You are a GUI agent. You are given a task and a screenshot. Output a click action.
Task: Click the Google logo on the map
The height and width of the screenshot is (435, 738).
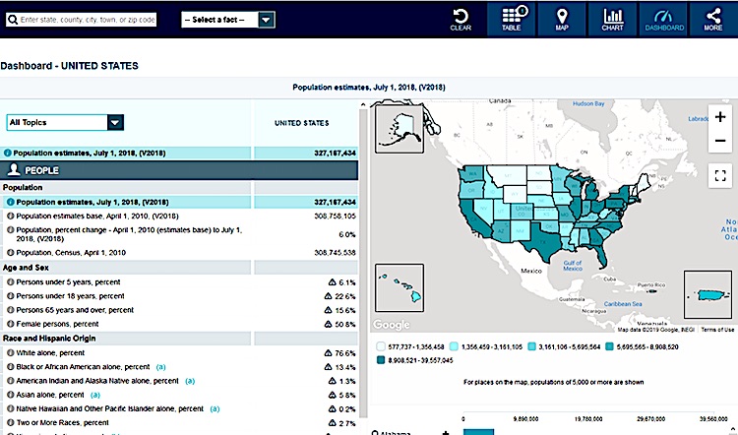coord(391,325)
